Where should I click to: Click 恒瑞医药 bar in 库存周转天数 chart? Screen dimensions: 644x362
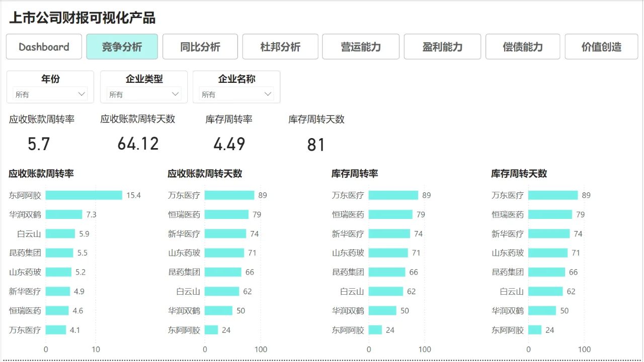(550, 214)
